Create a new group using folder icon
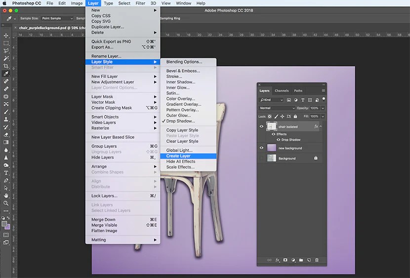Image resolution: width=410 pixels, height=278 pixels. click(x=301, y=260)
